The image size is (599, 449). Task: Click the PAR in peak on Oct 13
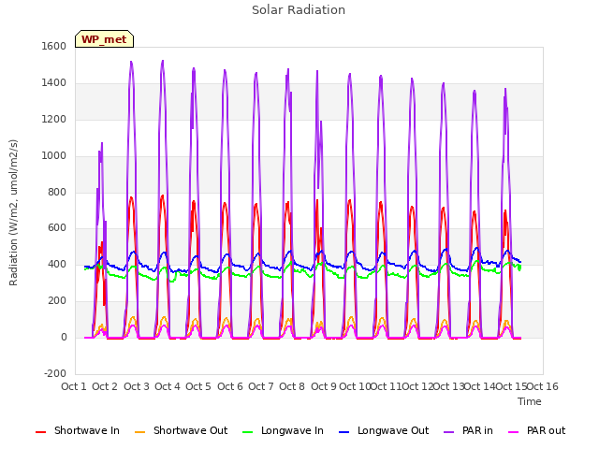[443, 83]
